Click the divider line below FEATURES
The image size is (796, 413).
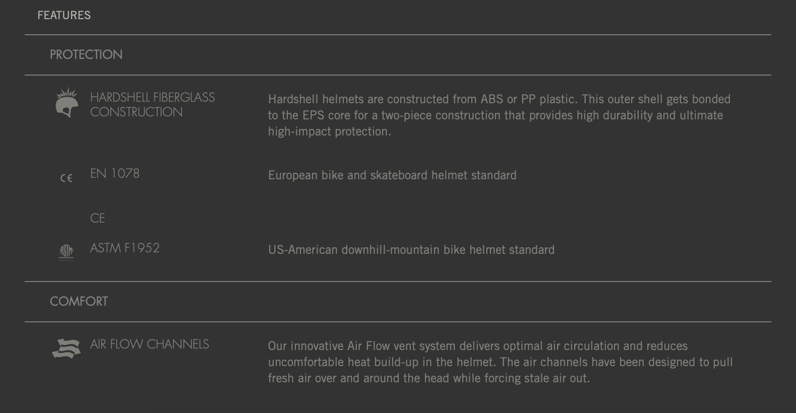click(x=398, y=35)
